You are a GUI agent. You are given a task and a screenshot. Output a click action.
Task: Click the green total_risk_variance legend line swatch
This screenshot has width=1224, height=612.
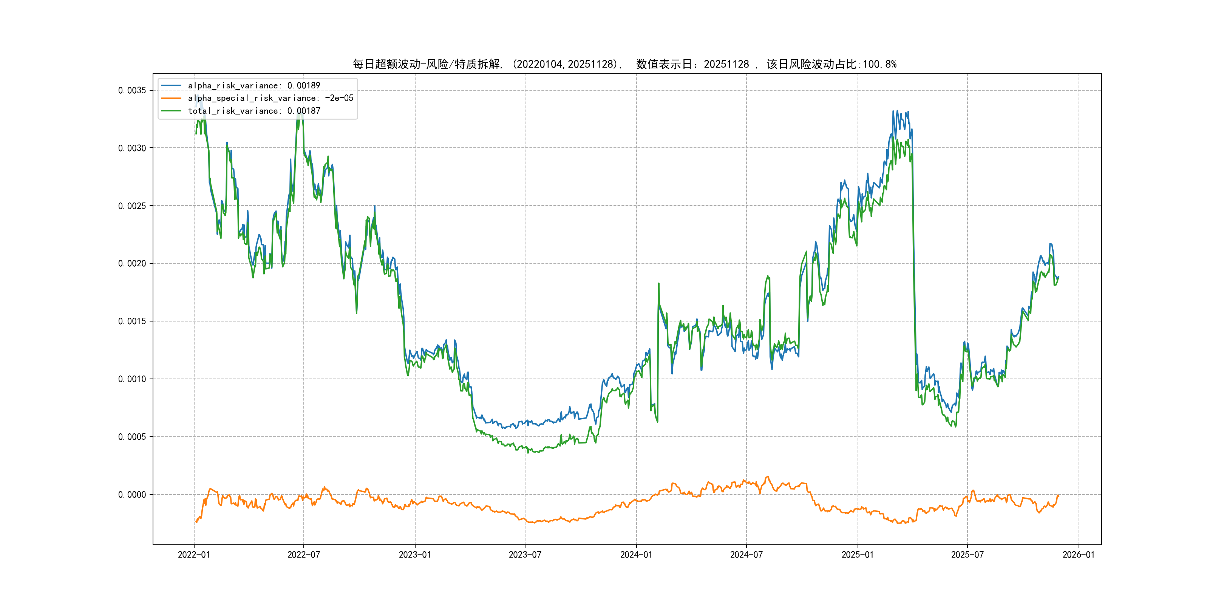171,111
